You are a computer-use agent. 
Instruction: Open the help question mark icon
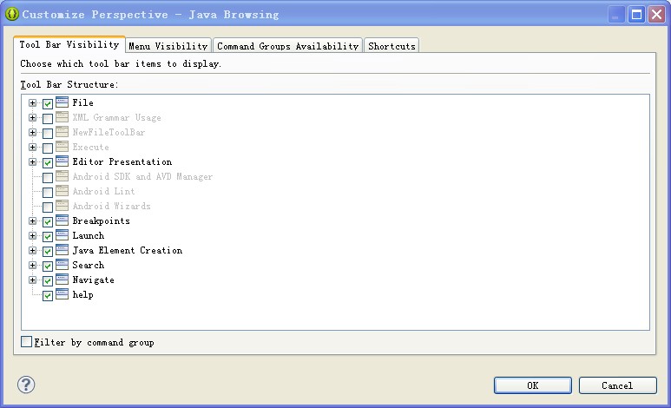(26, 385)
